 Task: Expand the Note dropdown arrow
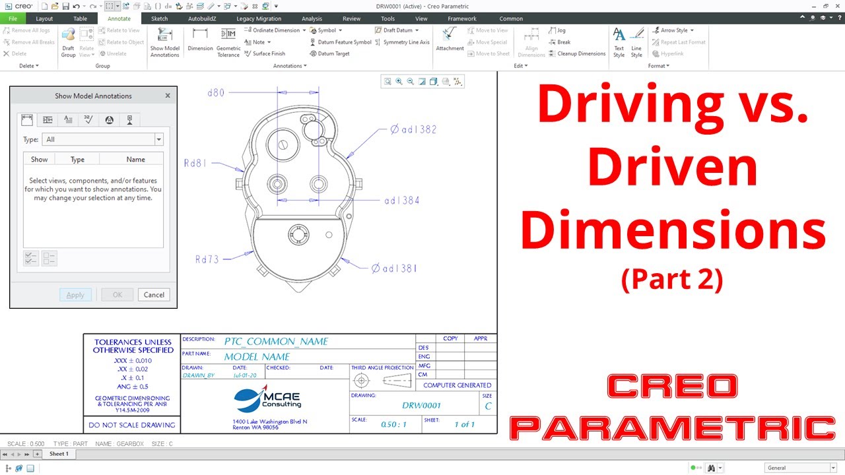269,42
